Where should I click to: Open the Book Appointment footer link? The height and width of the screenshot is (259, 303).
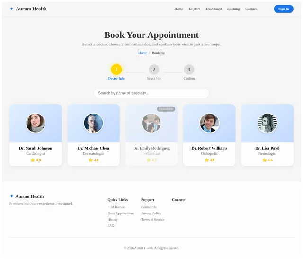coord(121,214)
